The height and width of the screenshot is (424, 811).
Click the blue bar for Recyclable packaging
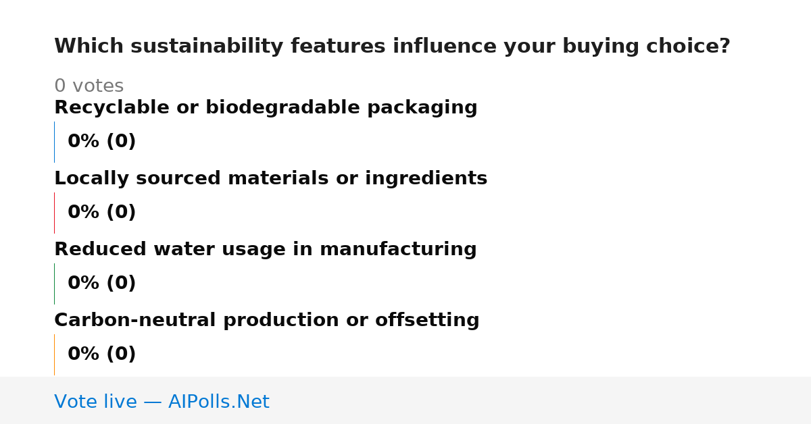tap(54, 142)
